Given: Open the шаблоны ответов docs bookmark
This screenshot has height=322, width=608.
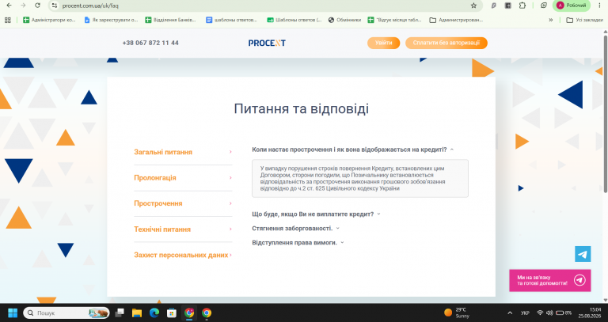Looking at the screenshot, I should pyautogui.click(x=231, y=20).
